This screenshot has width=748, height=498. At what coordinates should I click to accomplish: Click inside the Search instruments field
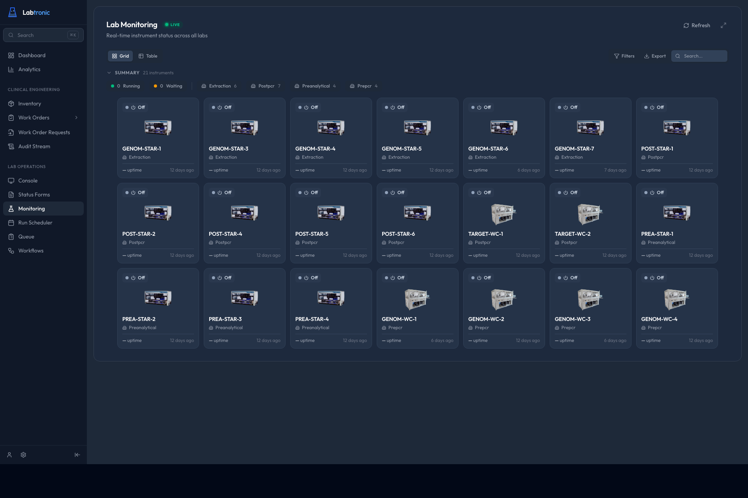pos(699,56)
